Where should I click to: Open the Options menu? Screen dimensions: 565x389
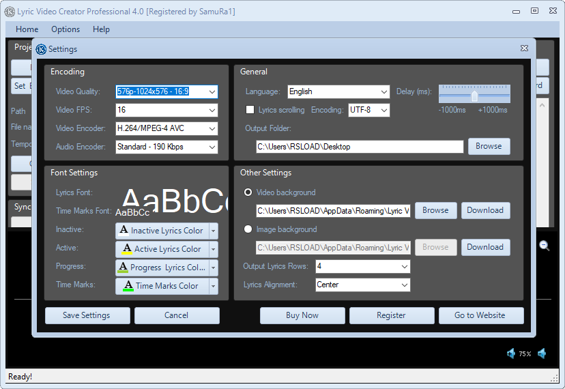(66, 29)
